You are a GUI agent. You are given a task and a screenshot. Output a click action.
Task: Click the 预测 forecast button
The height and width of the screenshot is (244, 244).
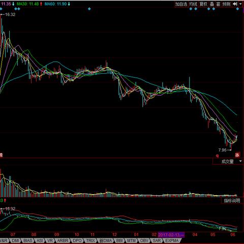click(x=226, y=4)
